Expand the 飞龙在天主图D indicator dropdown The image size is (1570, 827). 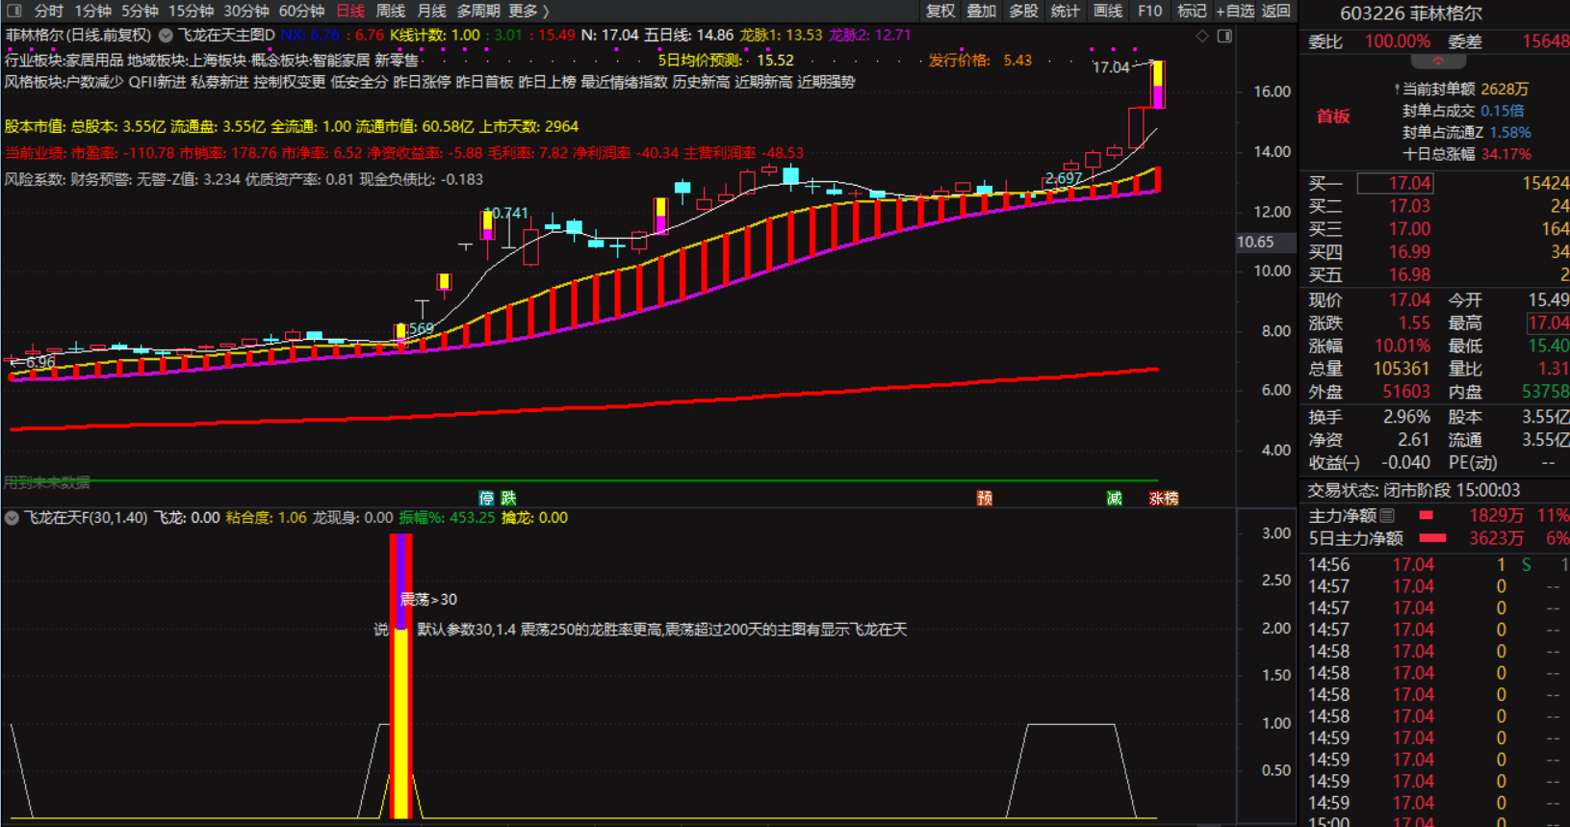(166, 35)
